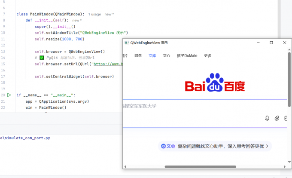The height and width of the screenshot is (178, 292).
Task: Click 'self.setCentralWidget(self.browser)' text
Action: click(74, 77)
